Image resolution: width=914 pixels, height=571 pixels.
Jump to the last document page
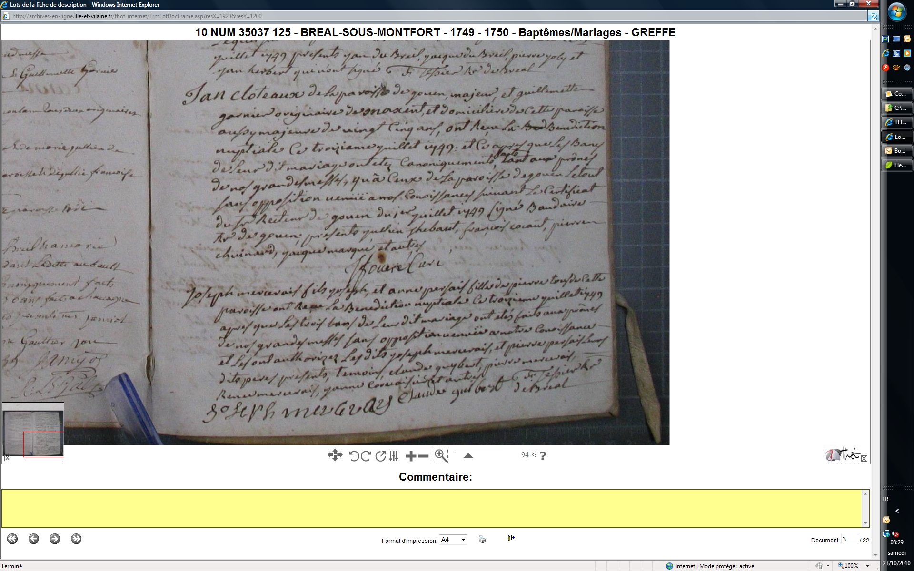click(76, 539)
